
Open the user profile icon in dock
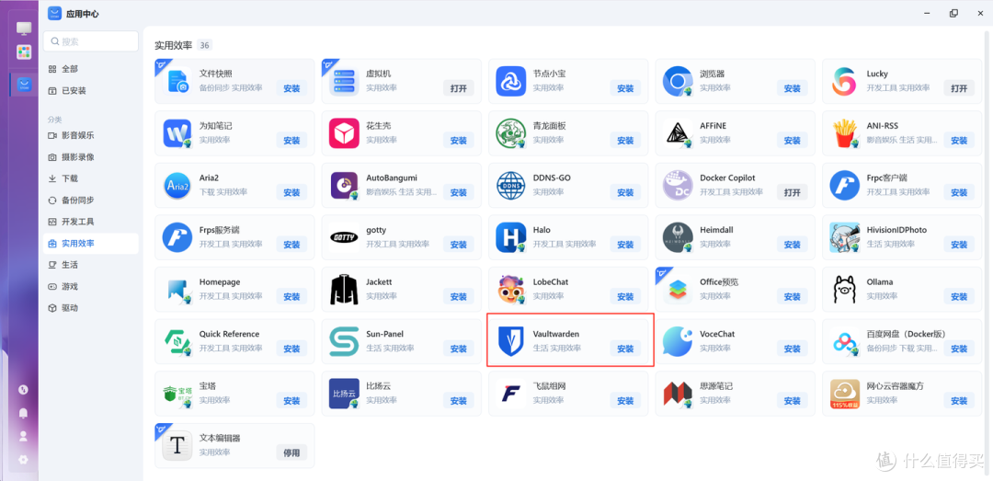click(23, 436)
